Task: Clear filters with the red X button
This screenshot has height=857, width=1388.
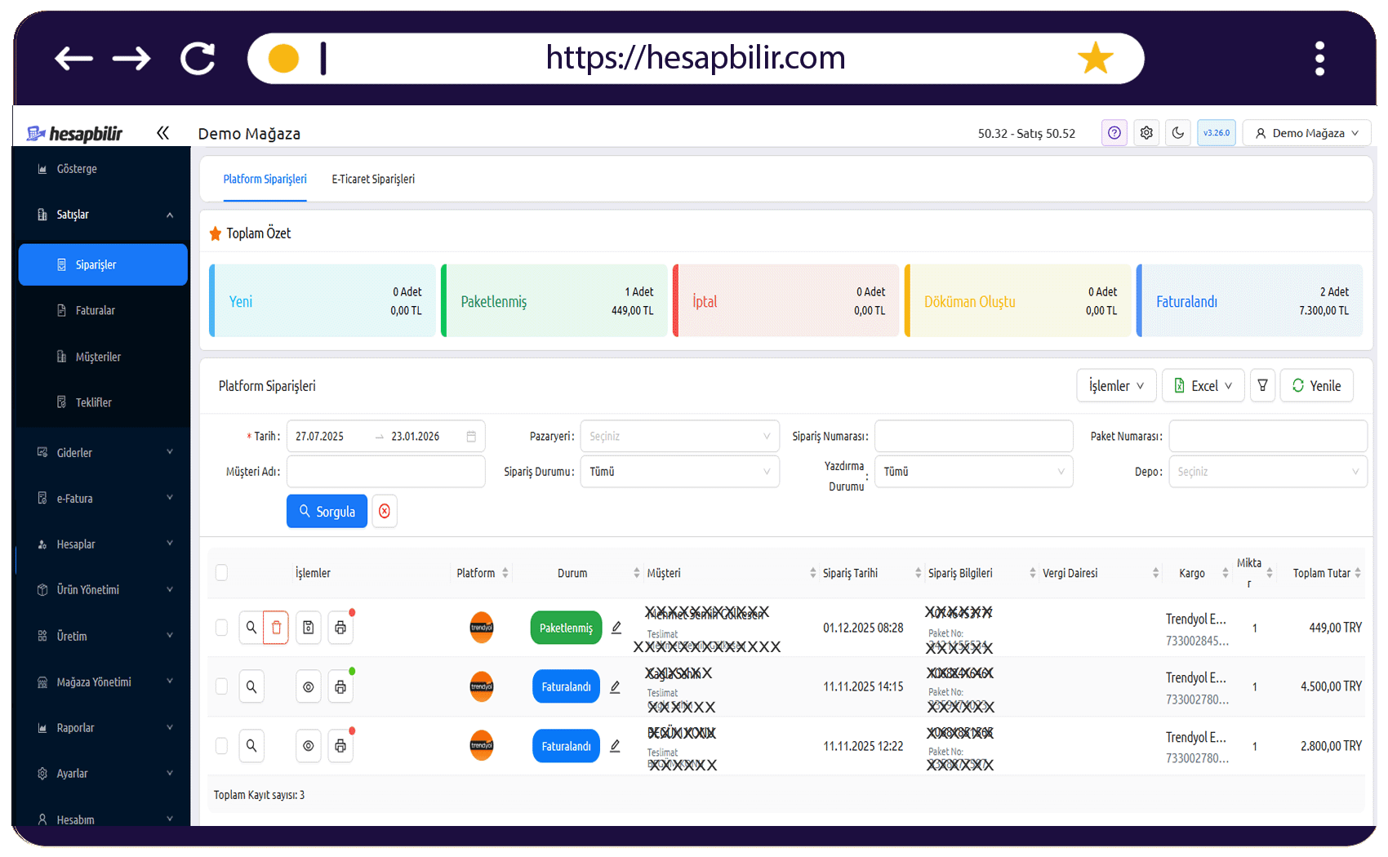Action: click(385, 511)
